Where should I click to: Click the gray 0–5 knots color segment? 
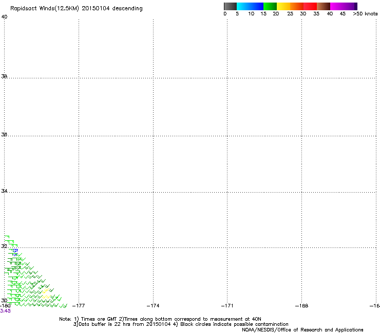[230, 6]
